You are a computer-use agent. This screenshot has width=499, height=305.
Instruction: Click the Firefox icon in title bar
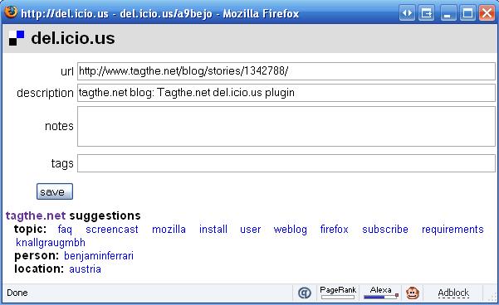coord(11,12)
